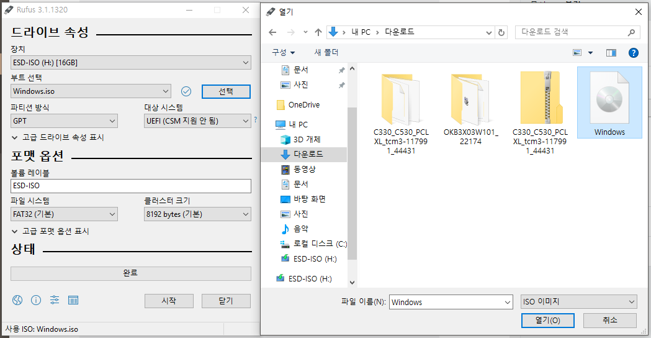
Task: Click the 파일 이름 input field
Action: 451,302
